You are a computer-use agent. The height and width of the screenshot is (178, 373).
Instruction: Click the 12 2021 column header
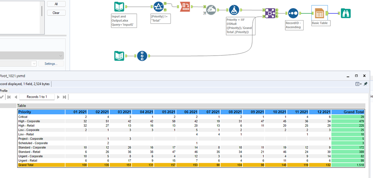point(320,112)
